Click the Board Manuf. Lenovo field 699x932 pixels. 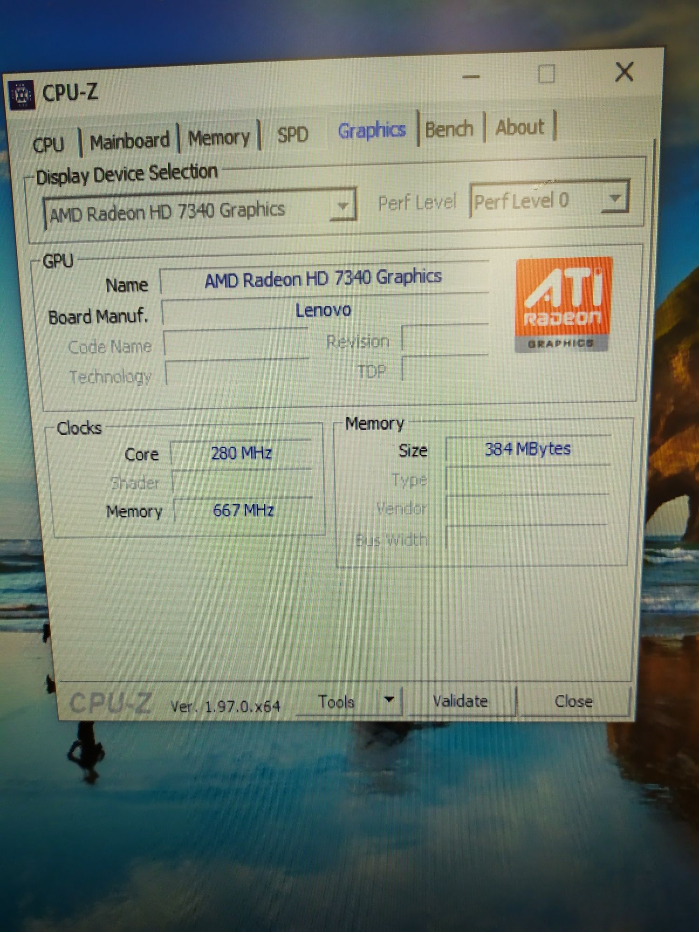click(x=325, y=309)
